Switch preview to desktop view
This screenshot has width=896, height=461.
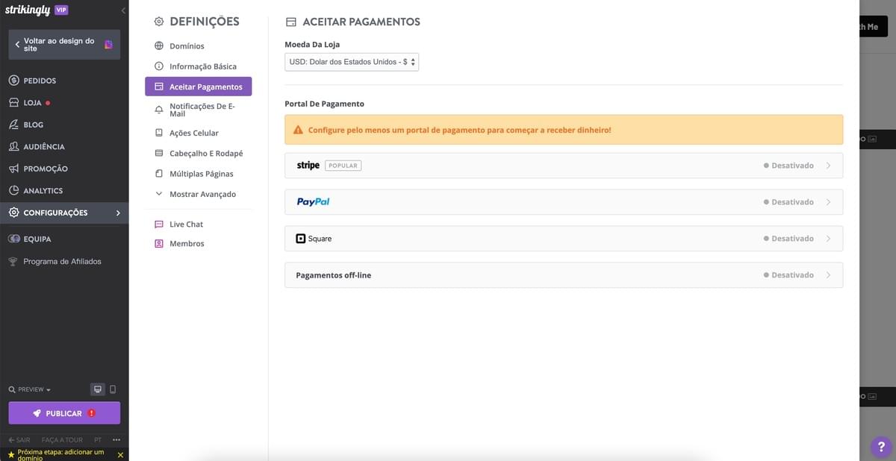(x=97, y=389)
